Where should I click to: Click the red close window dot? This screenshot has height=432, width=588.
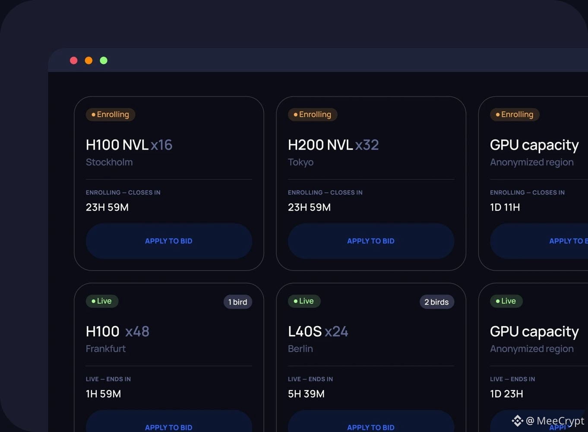pos(74,60)
